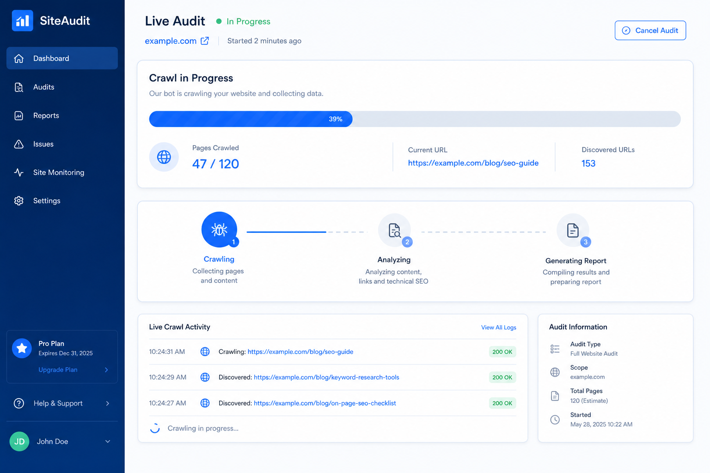Click the Upgrade Plan link
Viewport: 710px width, 473px height.
click(x=58, y=370)
